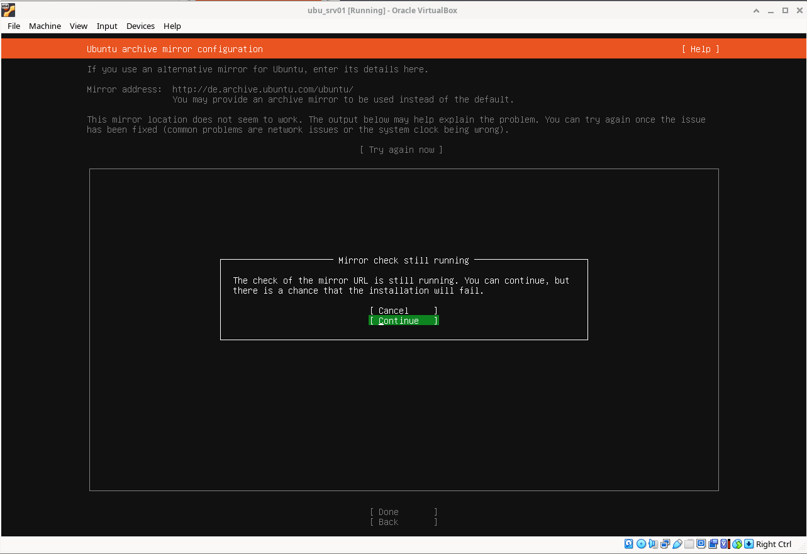Viewport: 807px width, 554px height.
Task: Open the Machine menu
Action: pyautogui.click(x=45, y=26)
